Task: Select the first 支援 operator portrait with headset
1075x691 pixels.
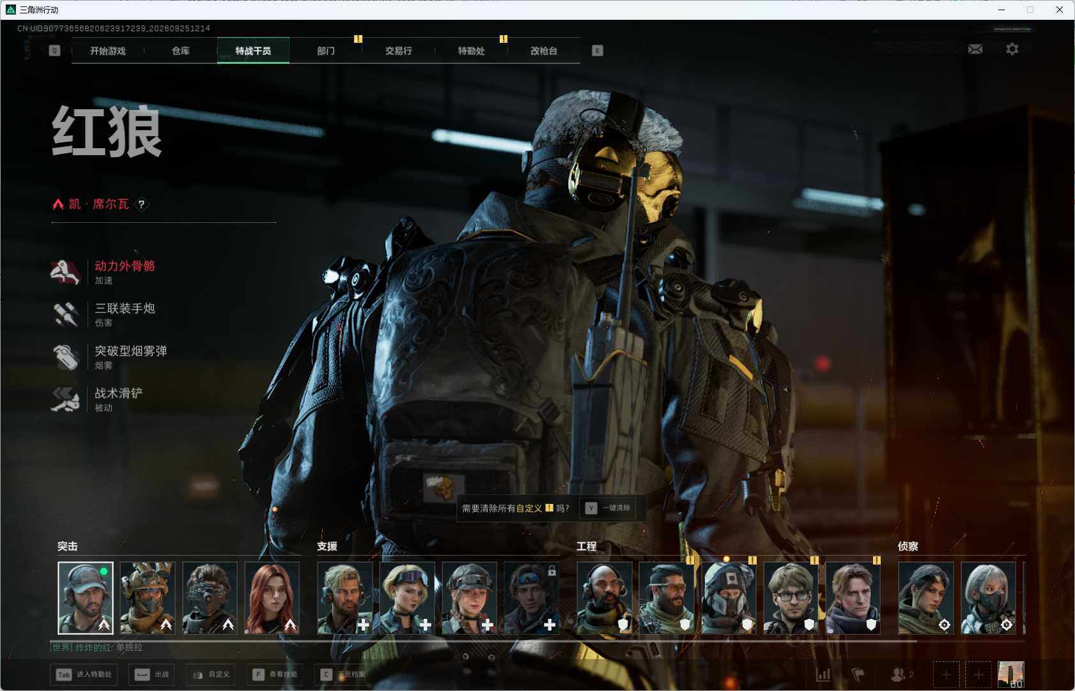Action: coord(344,598)
